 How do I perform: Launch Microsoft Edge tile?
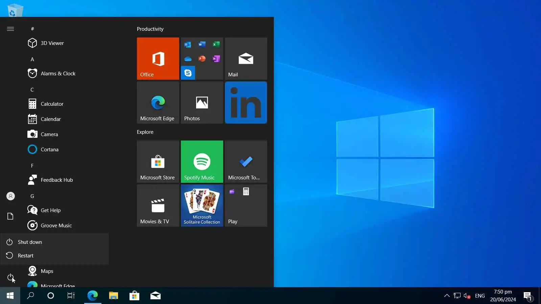[x=158, y=102]
